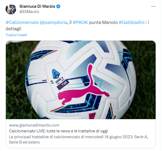The width and height of the screenshot is (162, 151).
Task: Click the tweet text word 'dettagli'
Action: tap(14, 29)
